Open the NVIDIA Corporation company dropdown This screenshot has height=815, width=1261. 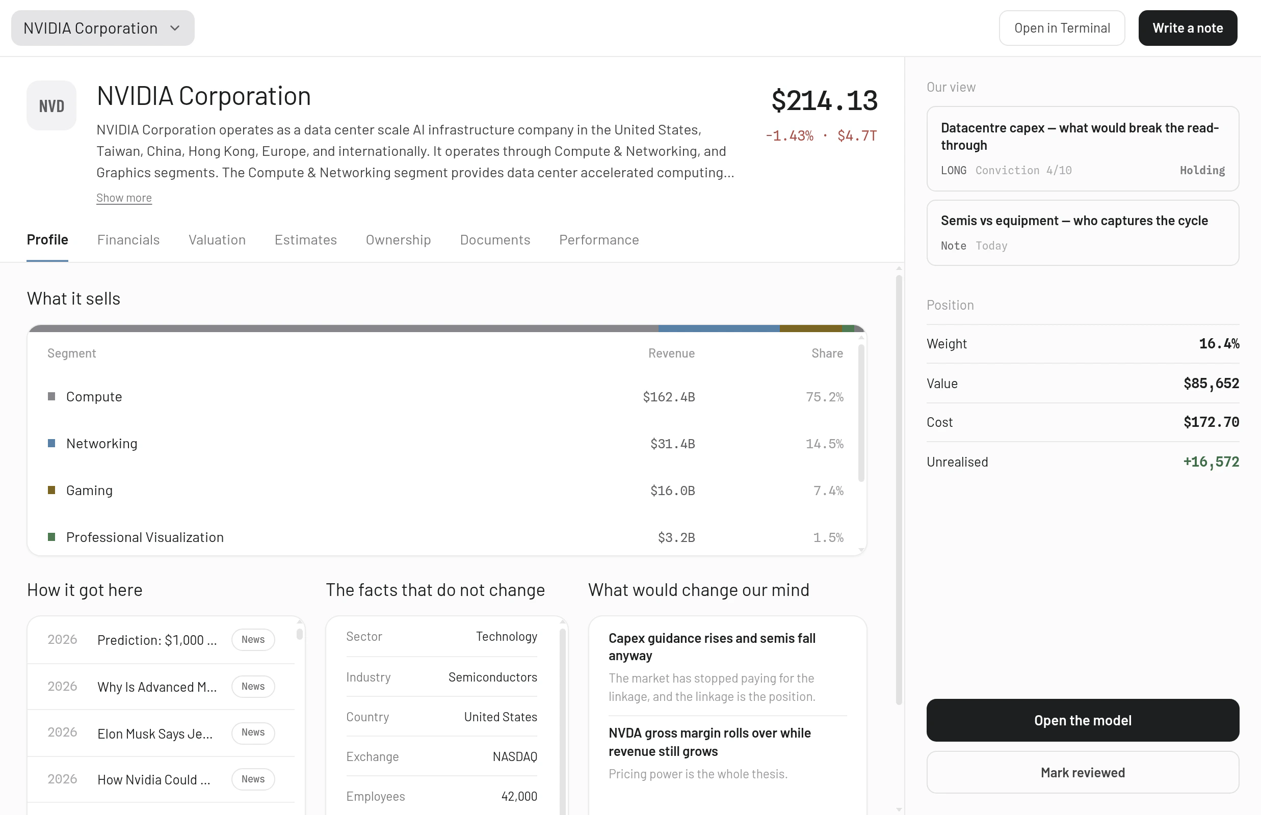tap(103, 28)
